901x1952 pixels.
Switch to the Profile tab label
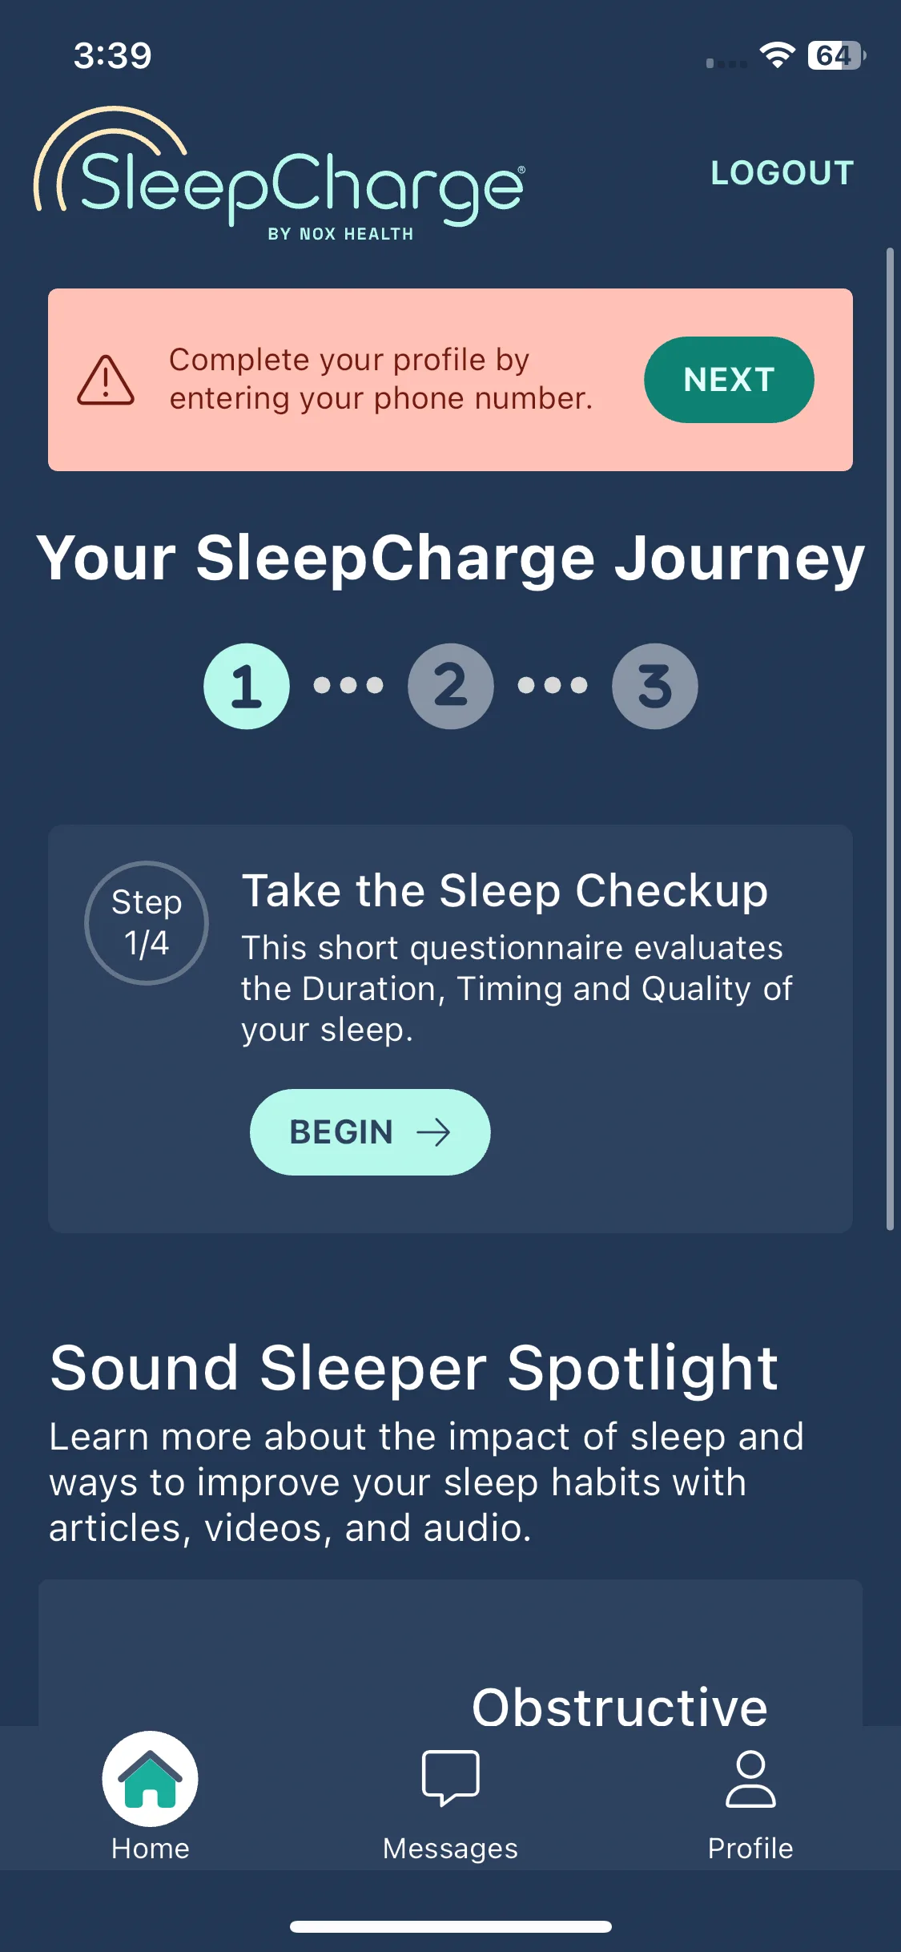coord(750,1848)
